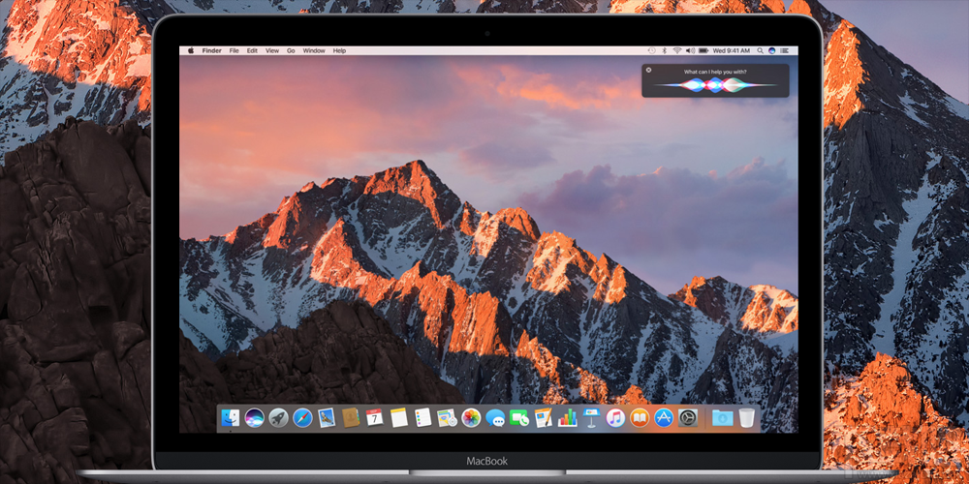
Task: Open Finder from the Dock
Action: pos(231,418)
